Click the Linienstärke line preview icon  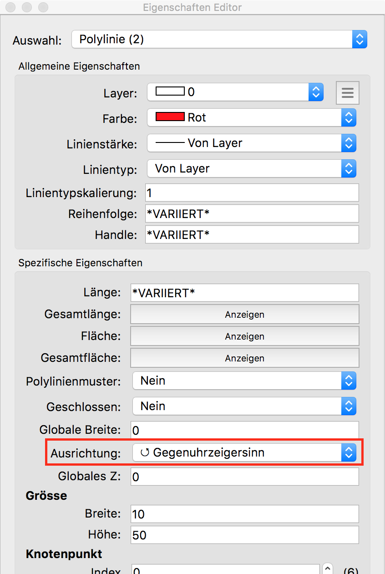(x=170, y=143)
